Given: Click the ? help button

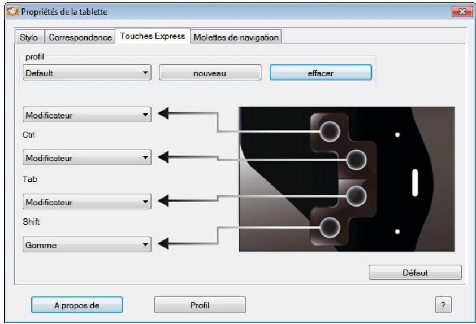Looking at the screenshot, I should point(443,305).
